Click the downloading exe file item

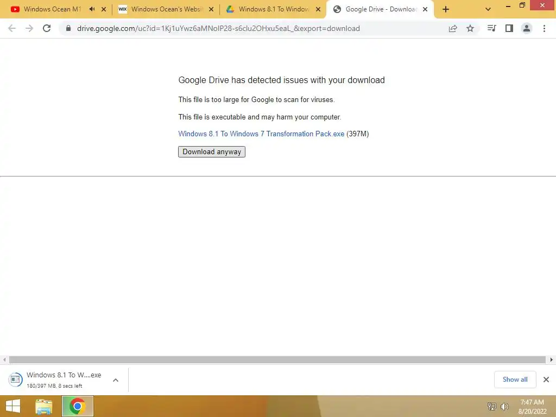tap(64, 380)
